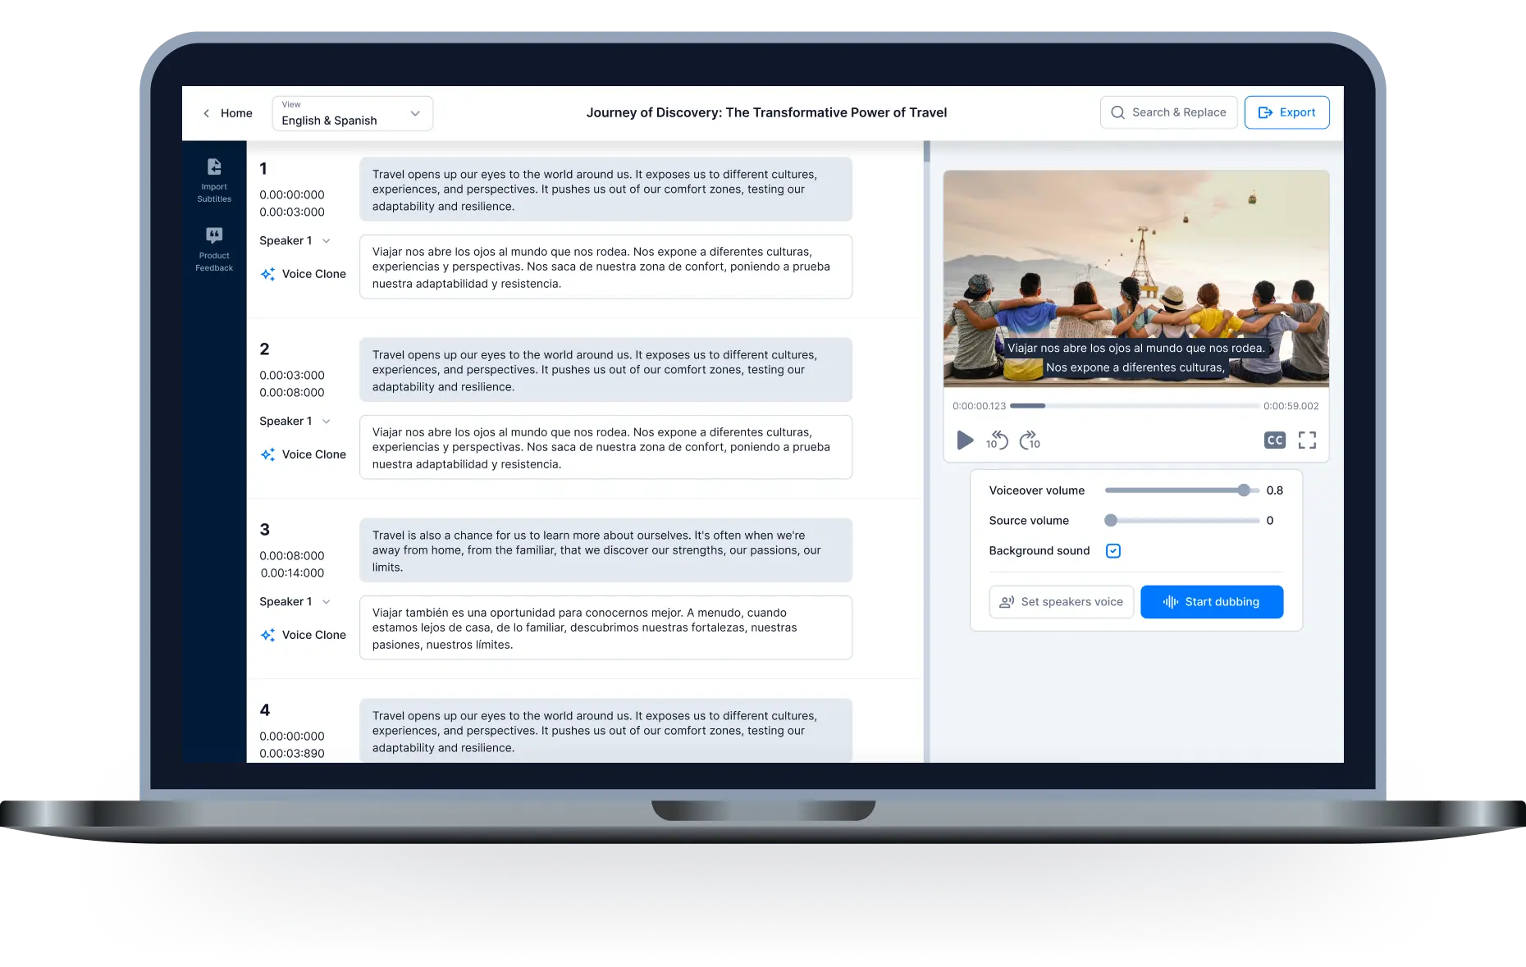
Task: Click end time 0.00:03:000 of segment 1
Action: click(292, 212)
